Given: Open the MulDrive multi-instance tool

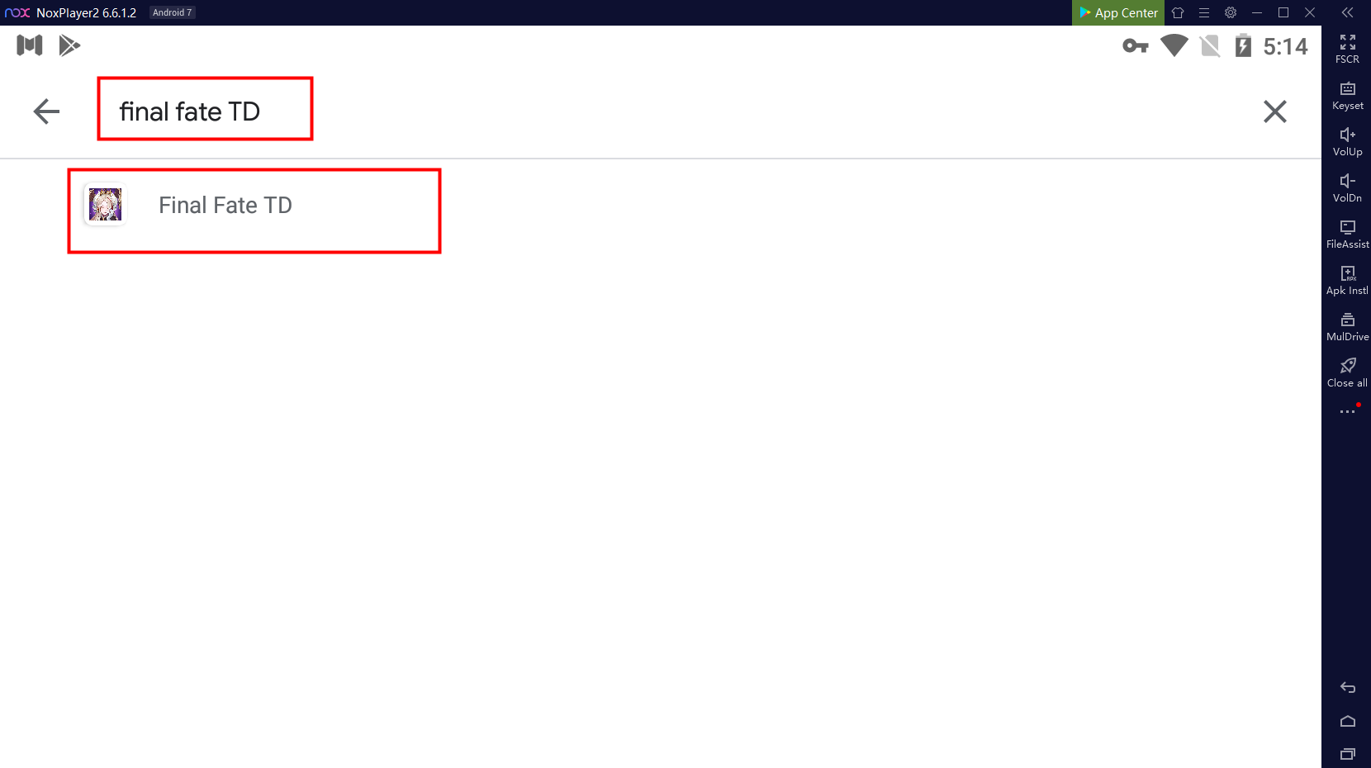Looking at the screenshot, I should point(1347,327).
